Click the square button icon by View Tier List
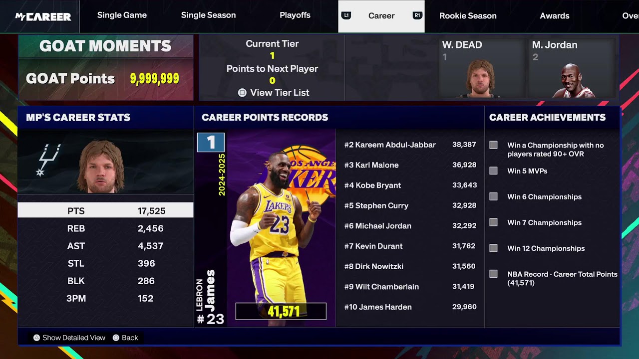This screenshot has height=359, width=639. tap(242, 93)
